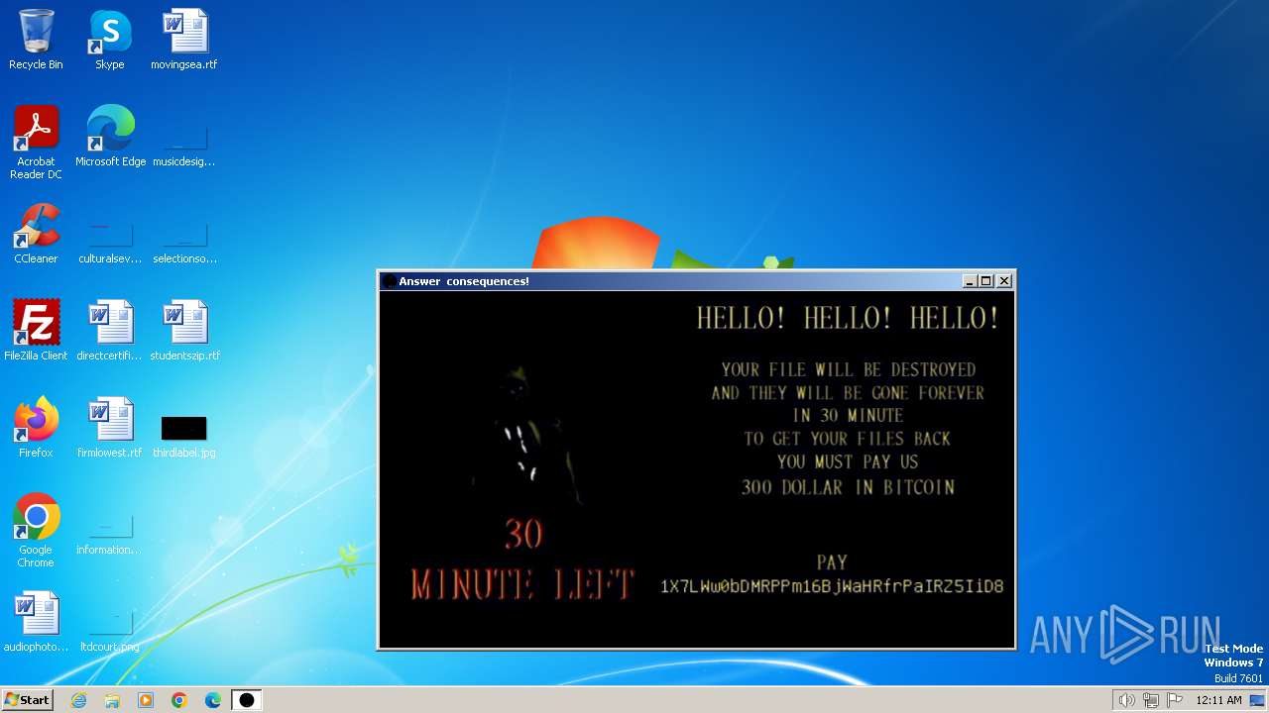Open the Recycle Bin desktop icon
Image resolution: width=1269 pixels, height=713 pixels.
pos(36,40)
